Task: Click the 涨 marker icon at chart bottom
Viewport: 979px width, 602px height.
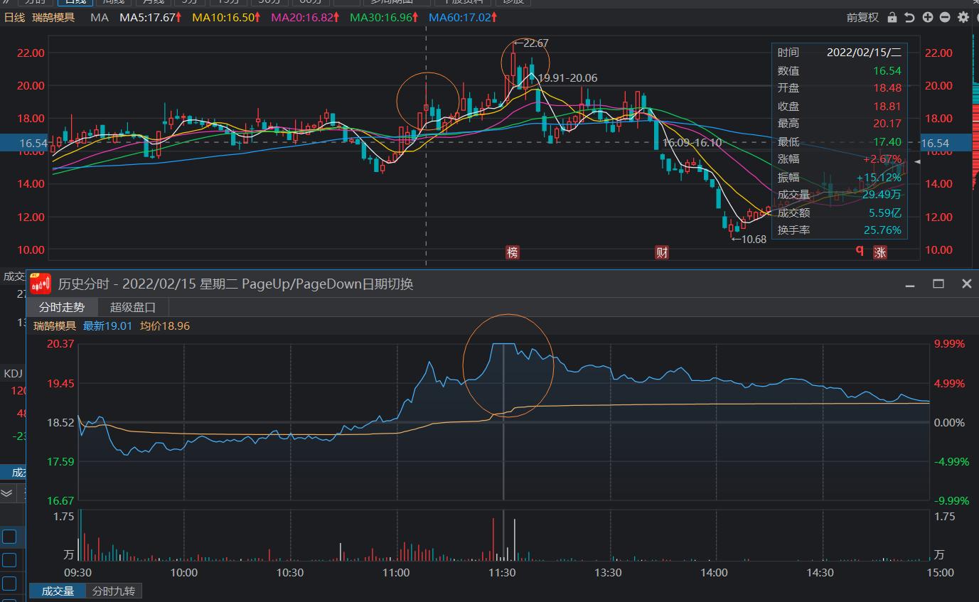Action: 880,252
